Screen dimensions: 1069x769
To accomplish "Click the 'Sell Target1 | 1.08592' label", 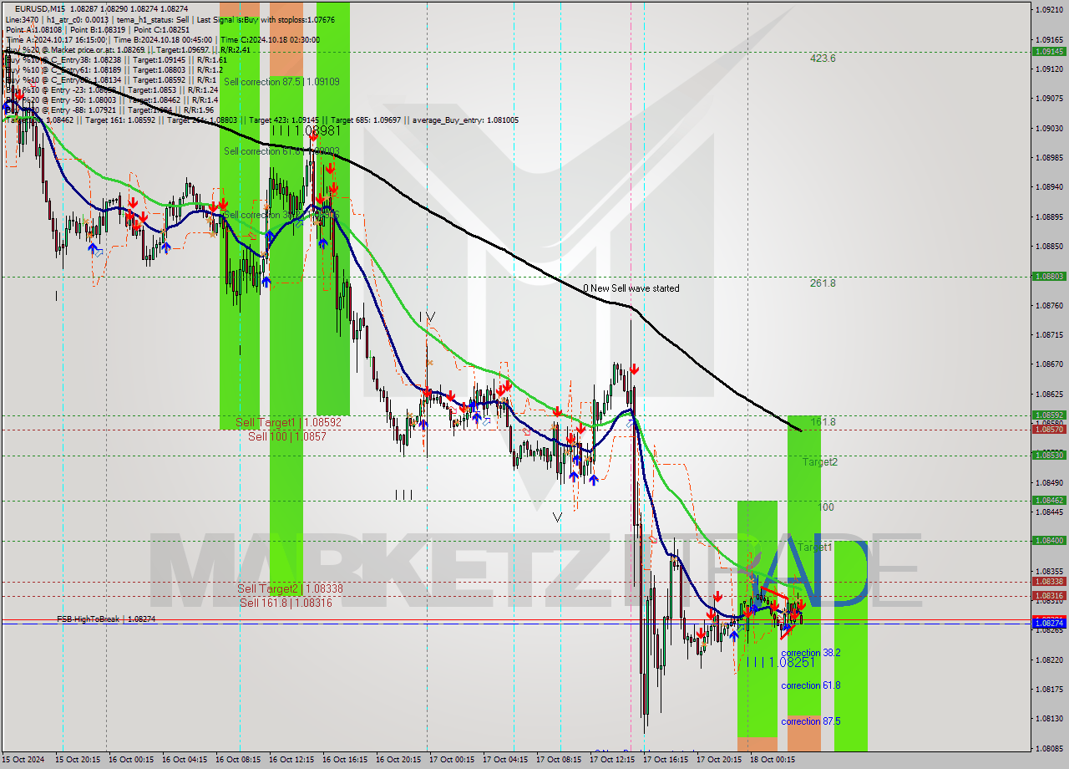I will tap(288, 423).
